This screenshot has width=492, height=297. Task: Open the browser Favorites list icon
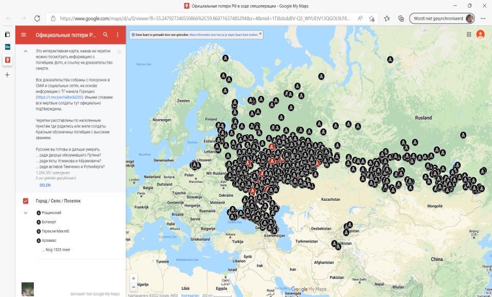(387, 18)
